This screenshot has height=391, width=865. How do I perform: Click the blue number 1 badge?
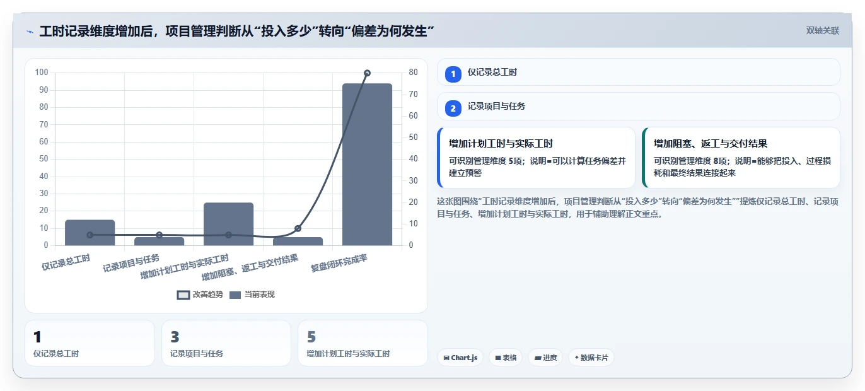click(453, 74)
